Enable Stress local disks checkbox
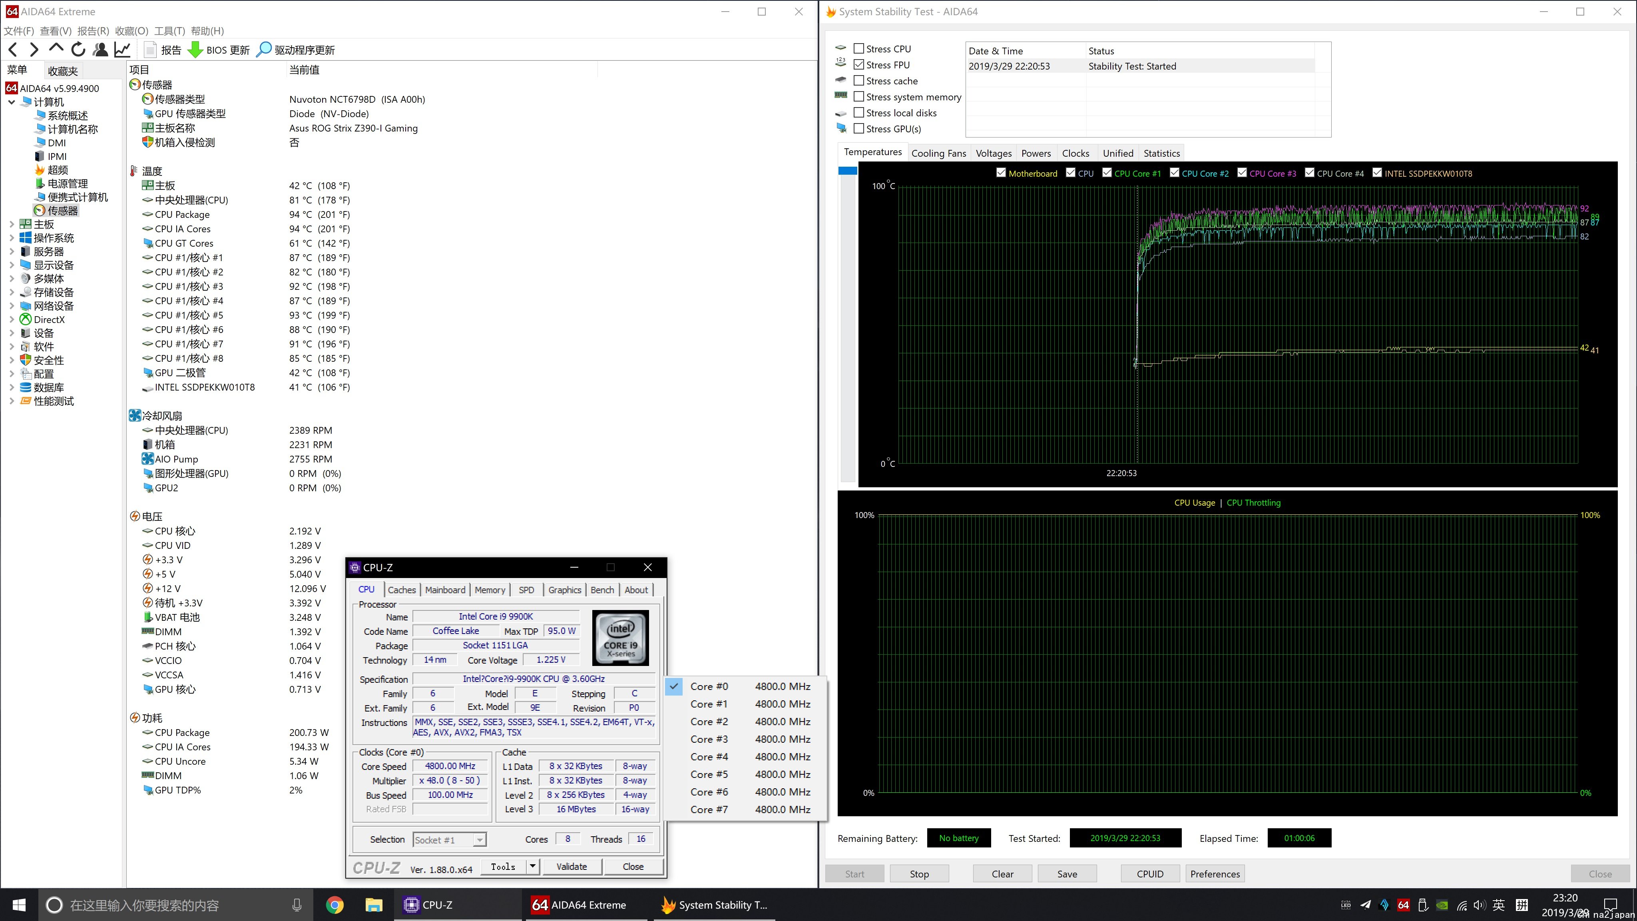 click(x=858, y=112)
